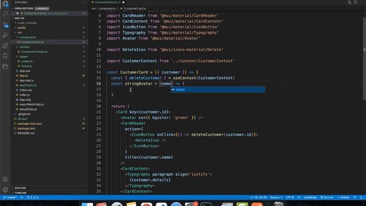The image size is (366, 206).
Task: Click the Explorer panel more actions ellipsis
Action: coord(83,2)
